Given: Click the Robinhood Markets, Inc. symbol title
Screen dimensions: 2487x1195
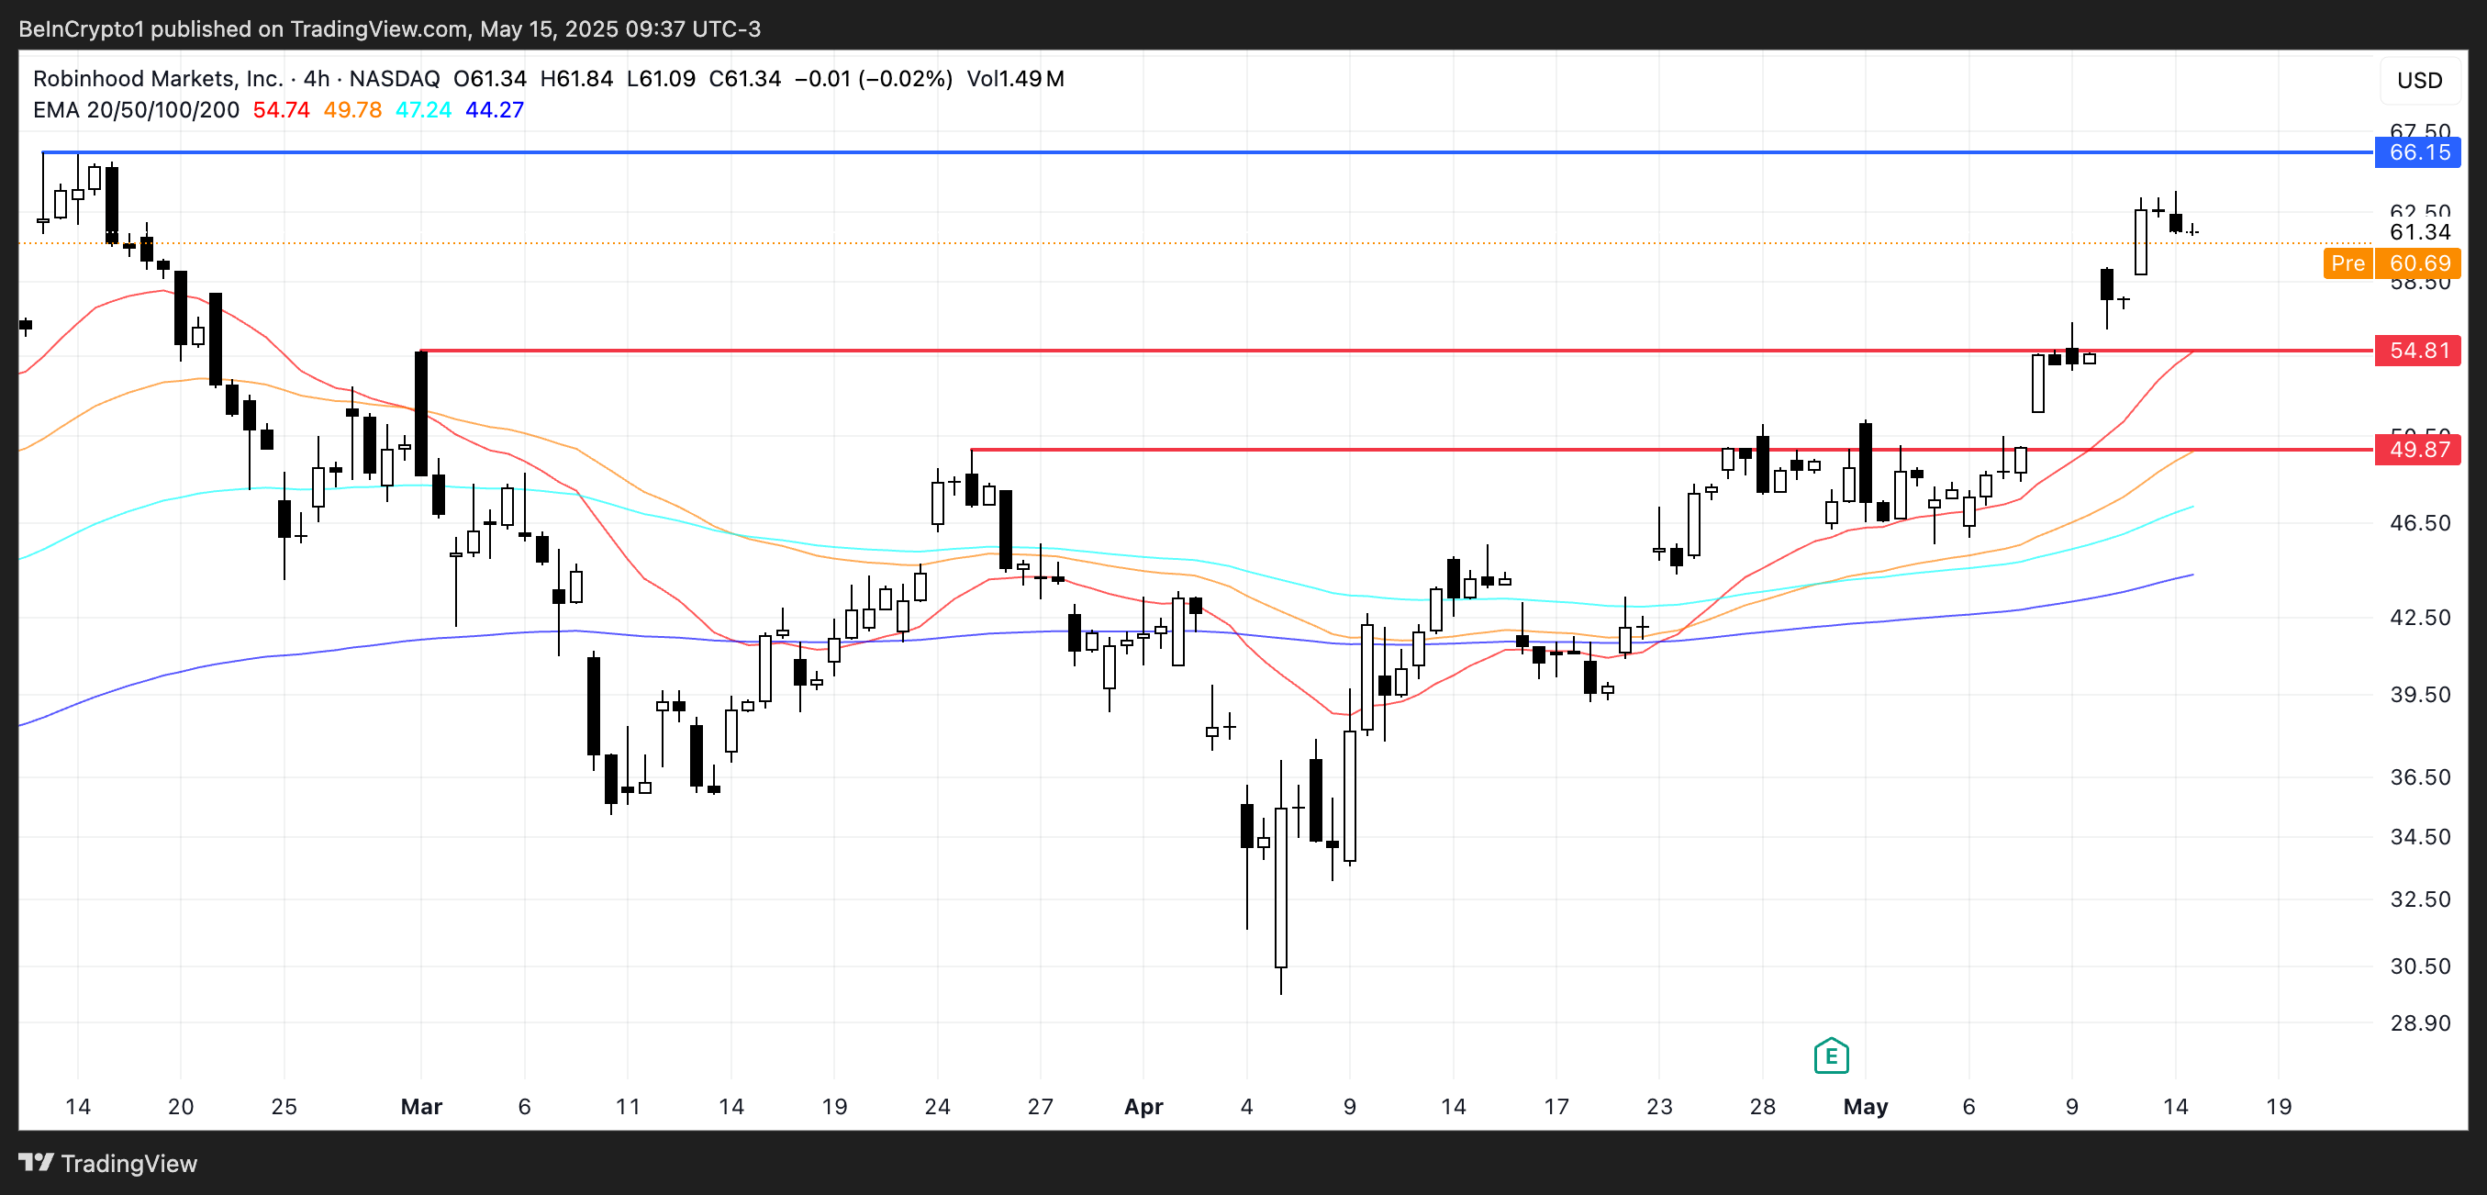Looking at the screenshot, I should 157,78.
